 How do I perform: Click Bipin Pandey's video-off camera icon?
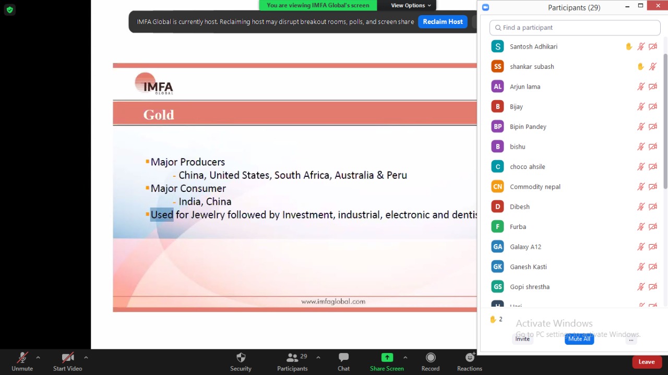point(653,127)
